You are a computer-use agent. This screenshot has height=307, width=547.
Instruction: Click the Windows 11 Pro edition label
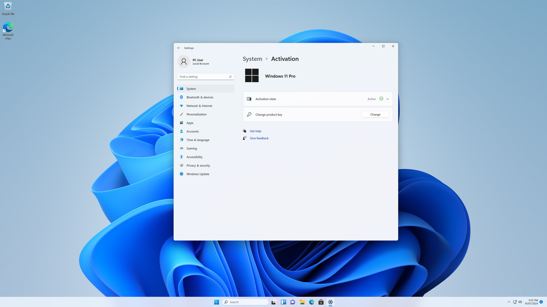coord(280,76)
